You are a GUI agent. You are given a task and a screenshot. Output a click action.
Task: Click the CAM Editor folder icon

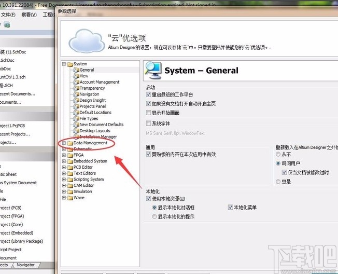pos(70,186)
